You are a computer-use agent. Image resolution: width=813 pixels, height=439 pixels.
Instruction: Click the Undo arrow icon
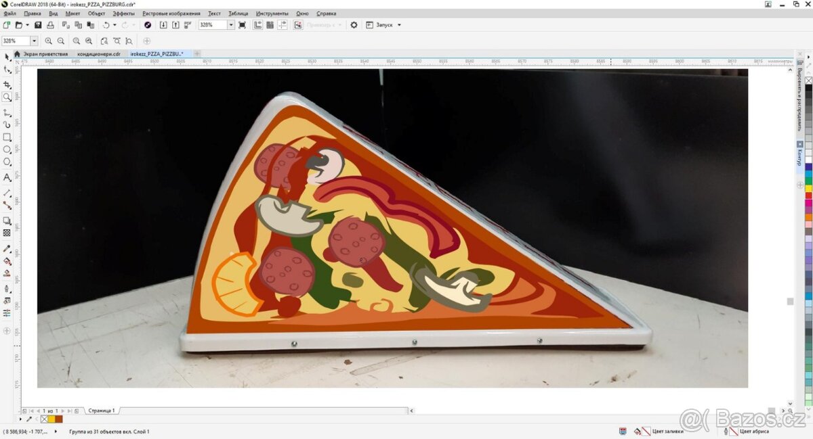106,25
